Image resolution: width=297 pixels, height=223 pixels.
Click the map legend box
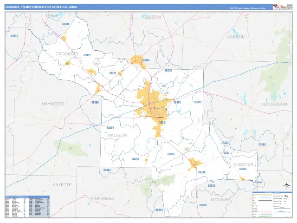(271, 204)
